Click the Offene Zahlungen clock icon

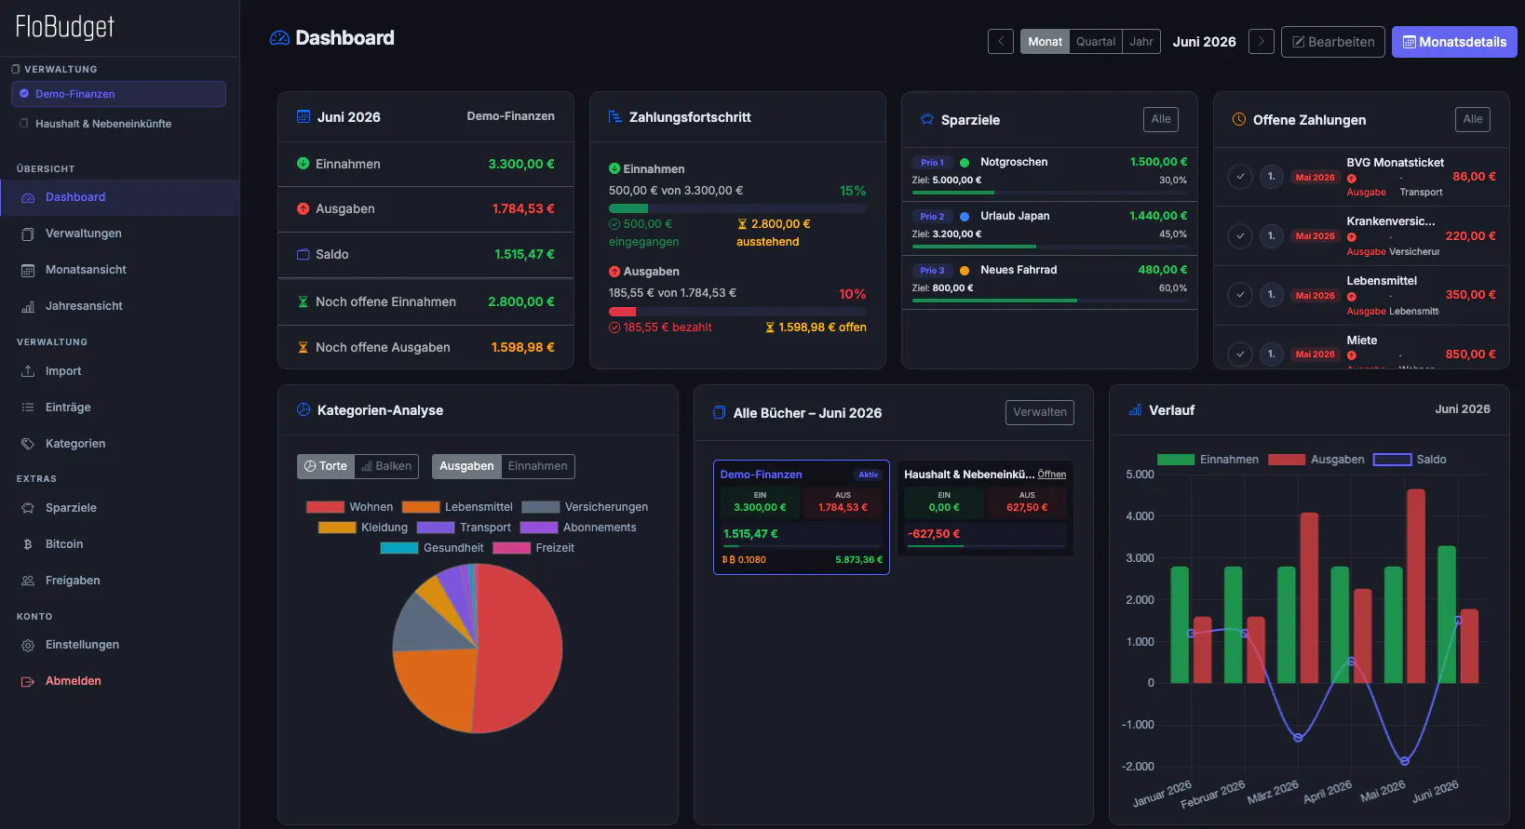point(1239,119)
